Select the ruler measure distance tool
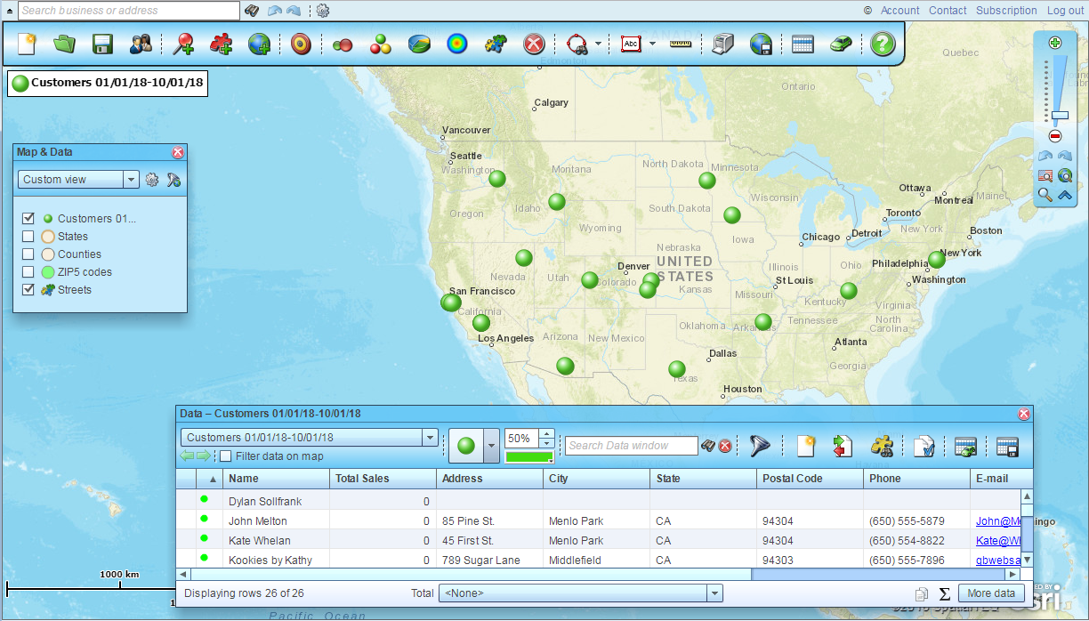 682,44
